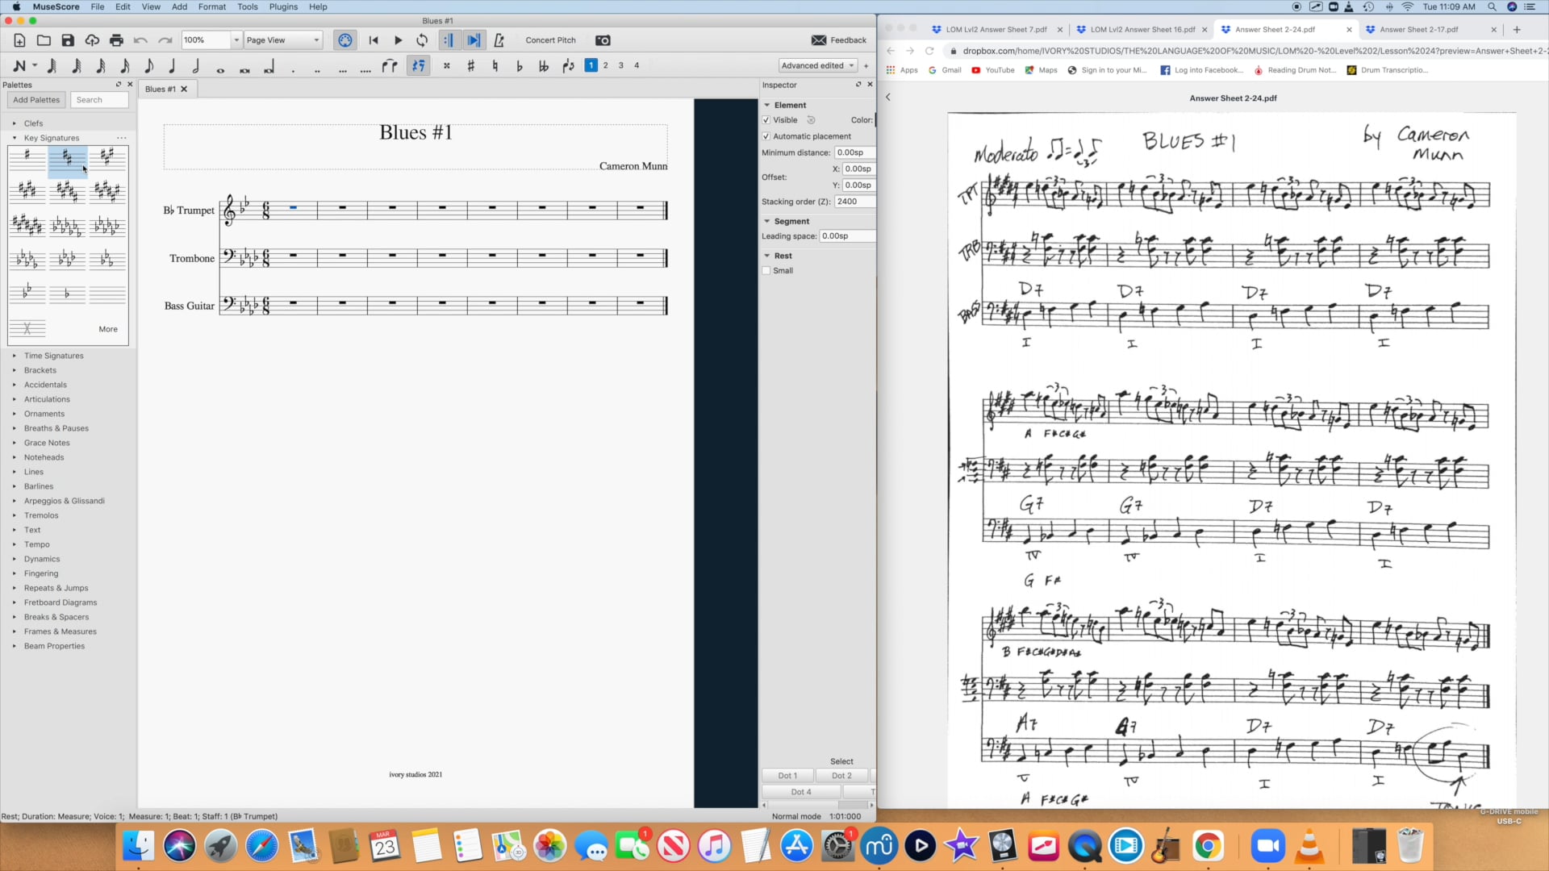The image size is (1549, 871).
Task: Toggle Concert Pitch button
Action: (550, 40)
